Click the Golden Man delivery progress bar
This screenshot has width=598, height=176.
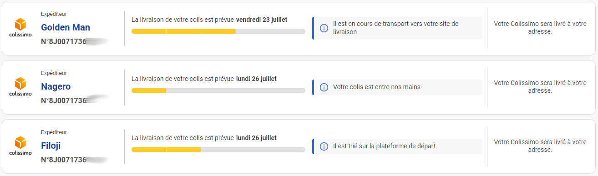click(x=218, y=31)
